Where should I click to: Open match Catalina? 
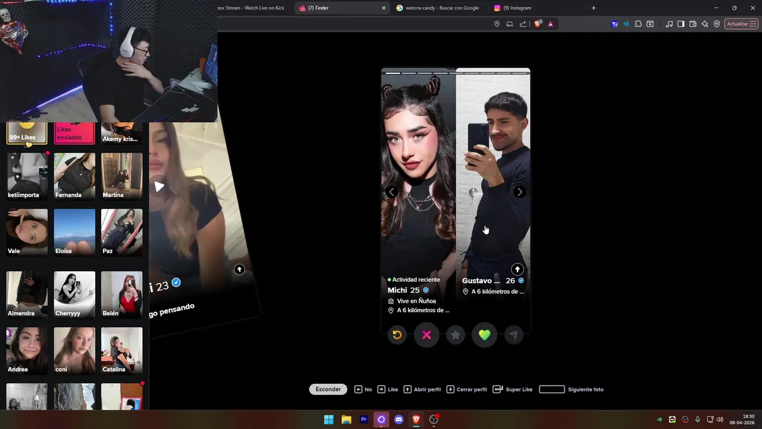click(122, 351)
